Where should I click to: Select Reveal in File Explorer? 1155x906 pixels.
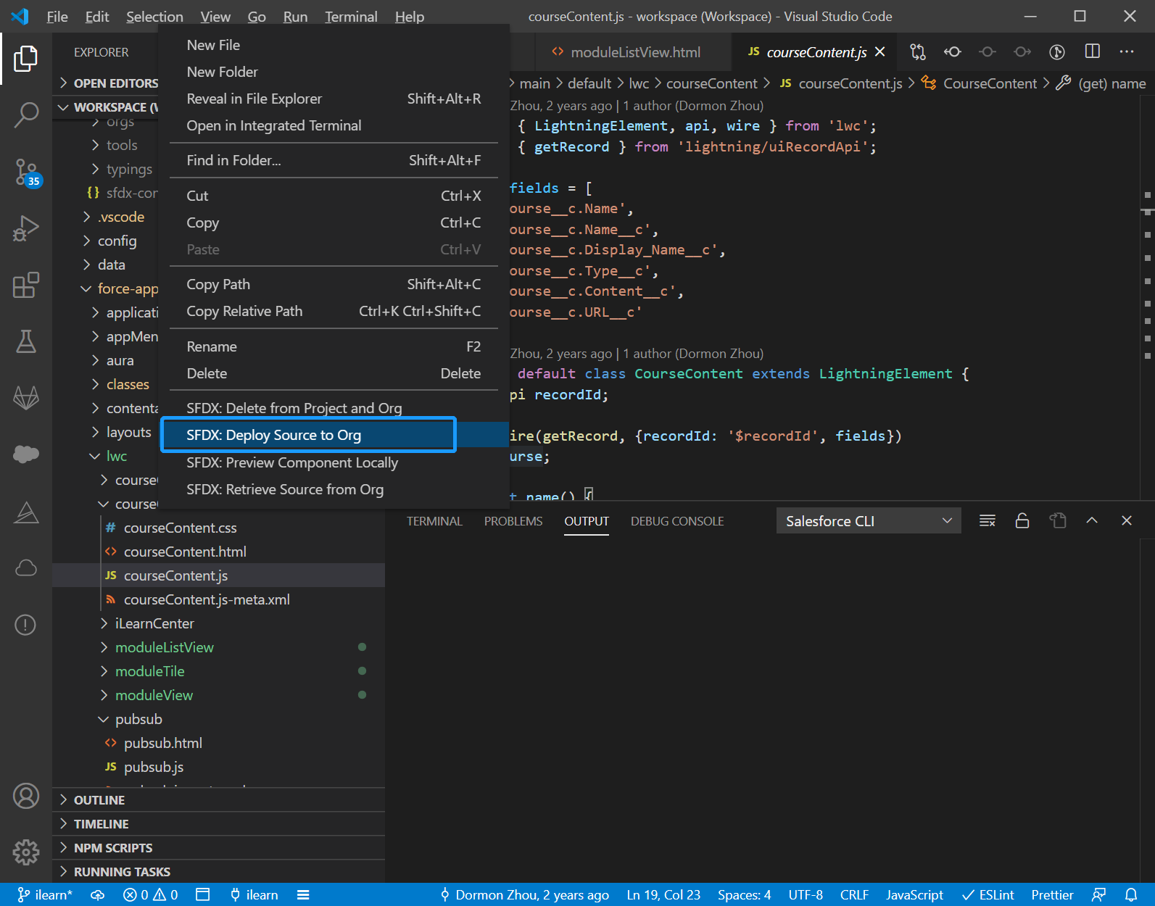[334, 99]
